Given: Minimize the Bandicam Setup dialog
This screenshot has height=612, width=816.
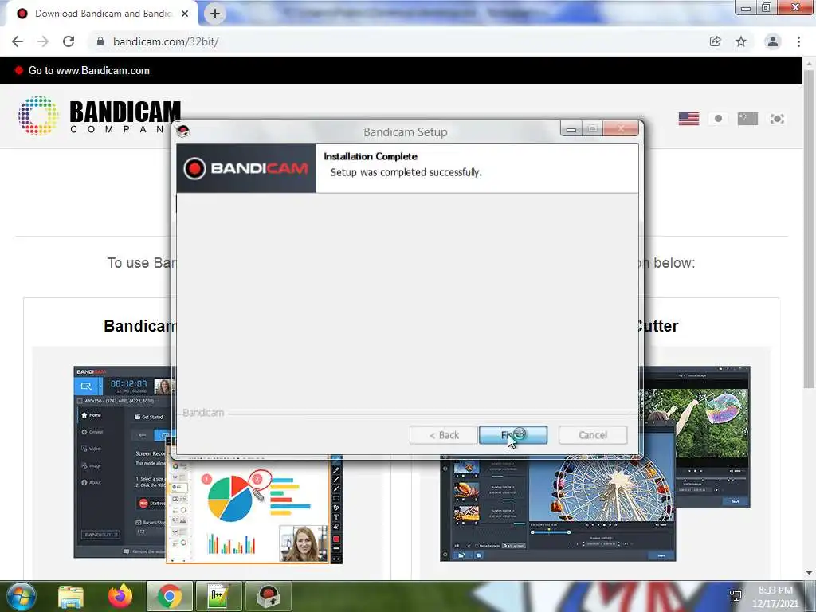Looking at the screenshot, I should click(571, 128).
